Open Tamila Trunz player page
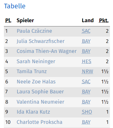Screen dimensions: 113x128 point(32,71)
